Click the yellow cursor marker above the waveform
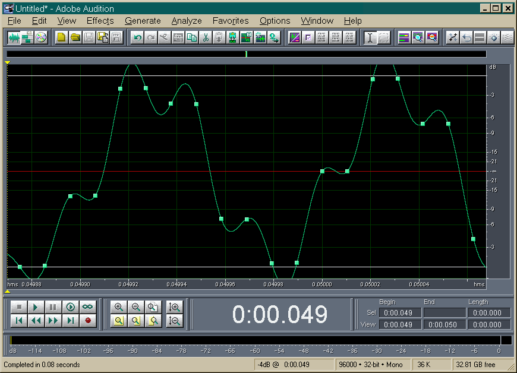This screenshot has width=517, height=373. pyautogui.click(x=7, y=62)
